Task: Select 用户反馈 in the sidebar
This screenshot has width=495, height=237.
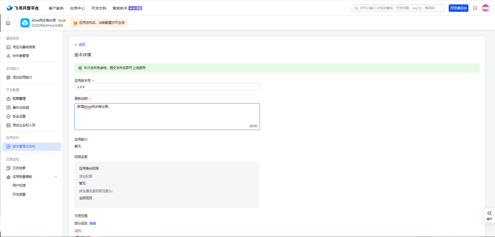Action: click(19, 185)
